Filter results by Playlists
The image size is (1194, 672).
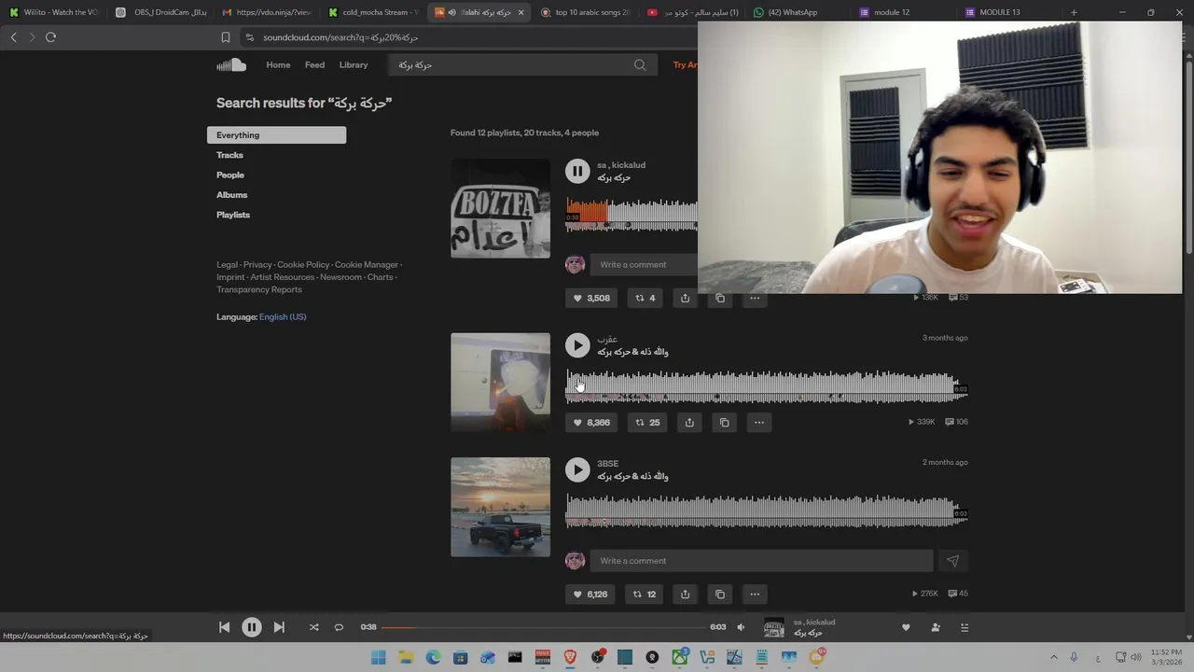click(233, 215)
